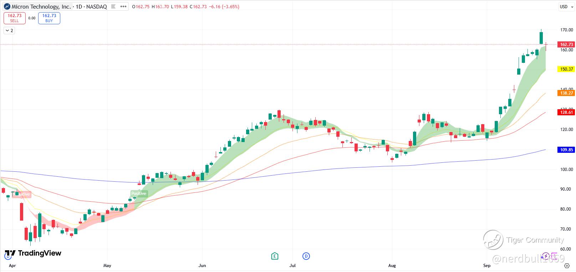Open the three-dot more options menu

[123, 6]
